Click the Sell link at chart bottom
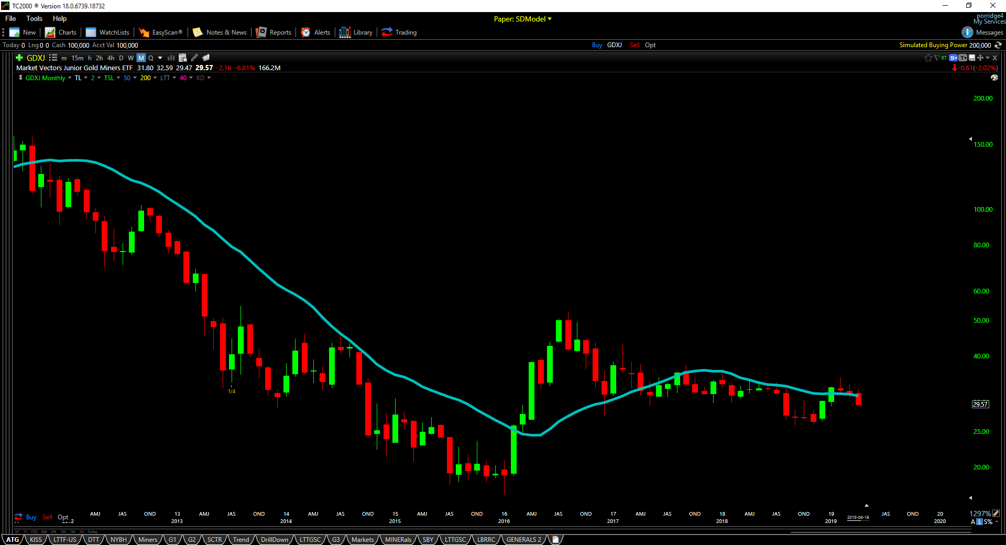1006x545 pixels. click(x=47, y=517)
